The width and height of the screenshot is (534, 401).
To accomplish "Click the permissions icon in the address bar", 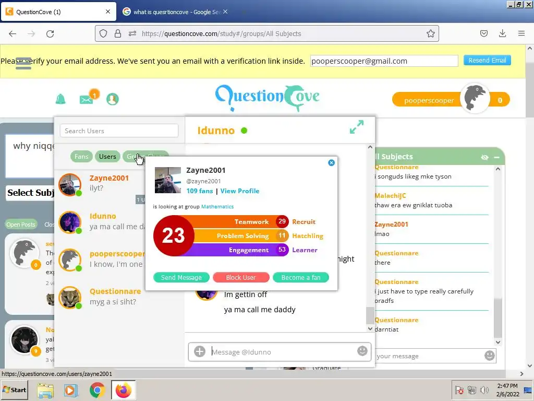I will [x=132, y=33].
